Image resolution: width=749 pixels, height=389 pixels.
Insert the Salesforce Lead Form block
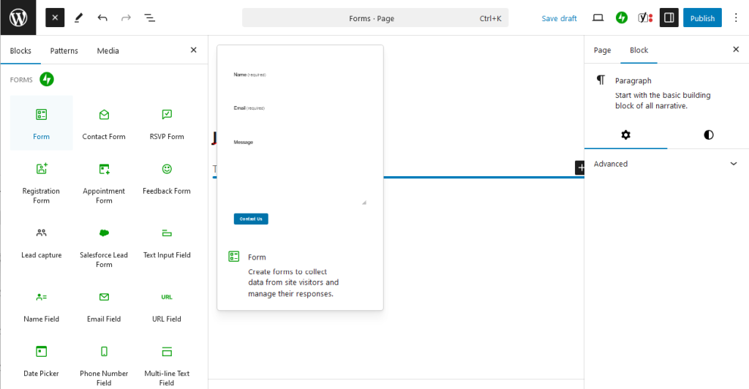coord(104,246)
